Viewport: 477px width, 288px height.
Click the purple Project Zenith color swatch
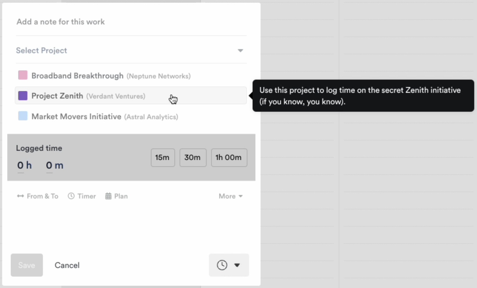coord(23,96)
